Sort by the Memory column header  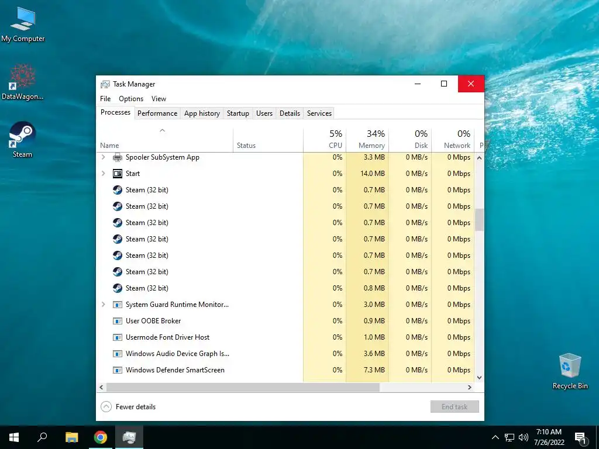[367, 140]
